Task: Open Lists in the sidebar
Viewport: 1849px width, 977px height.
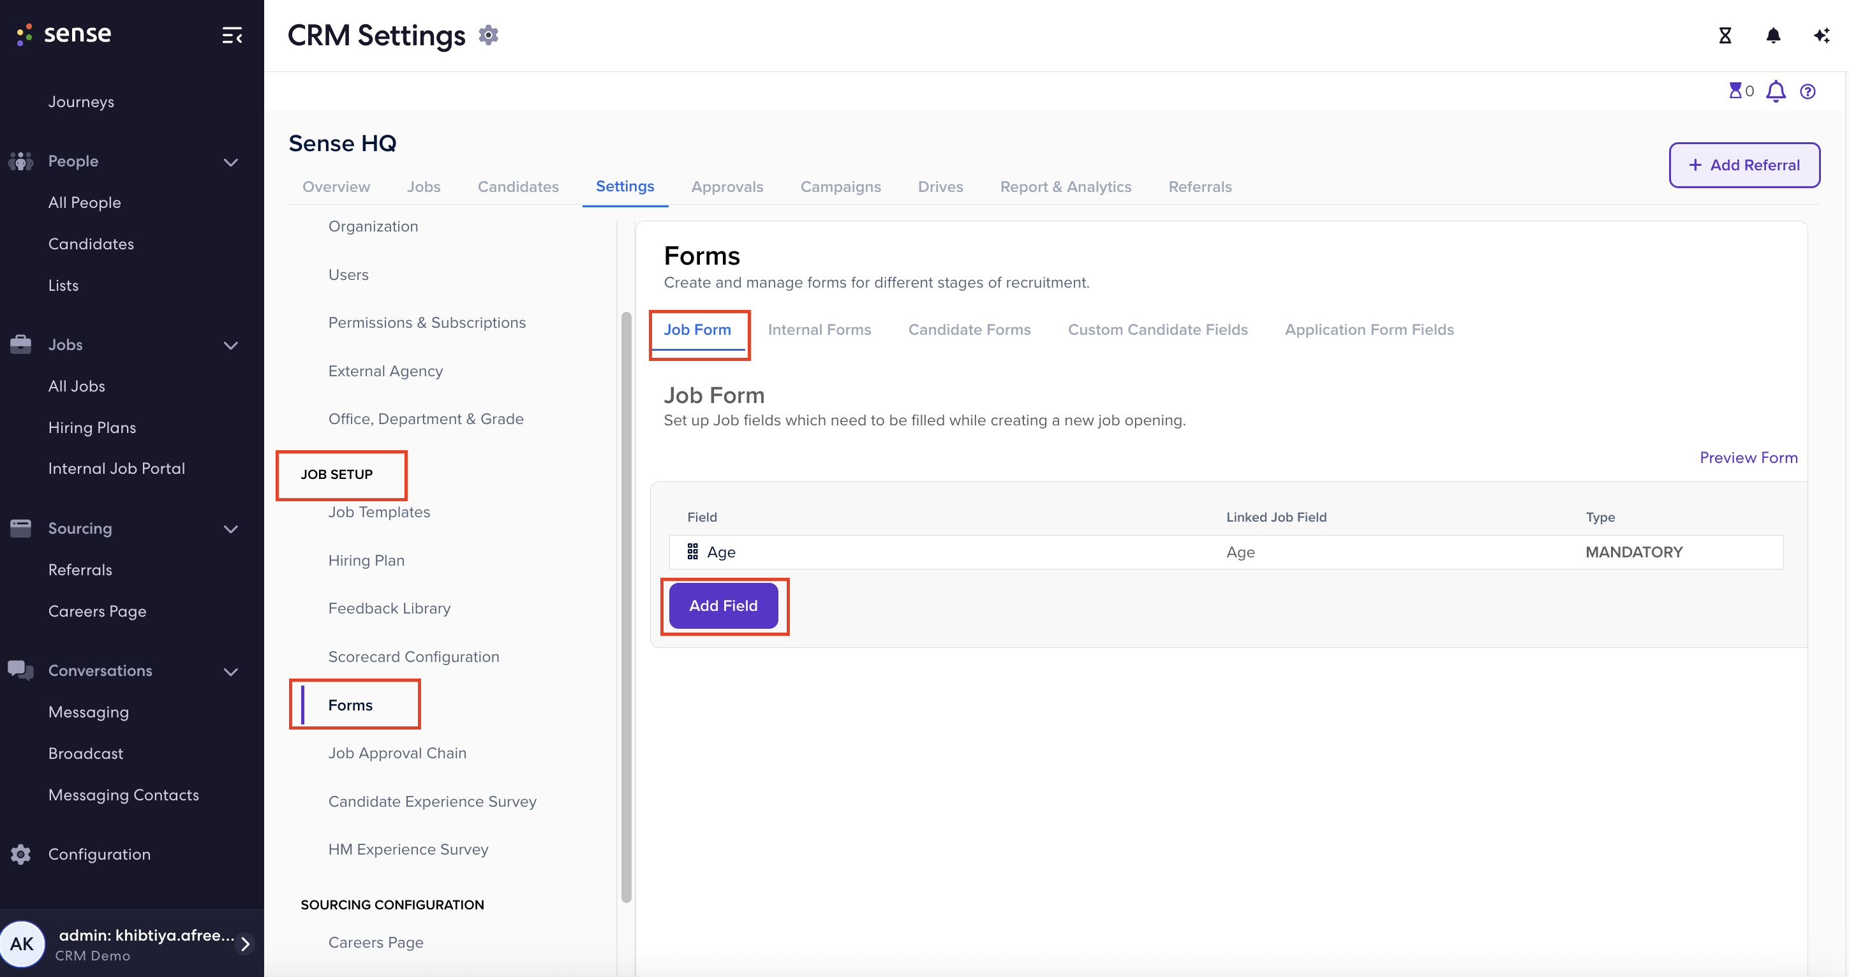Action: 63,286
